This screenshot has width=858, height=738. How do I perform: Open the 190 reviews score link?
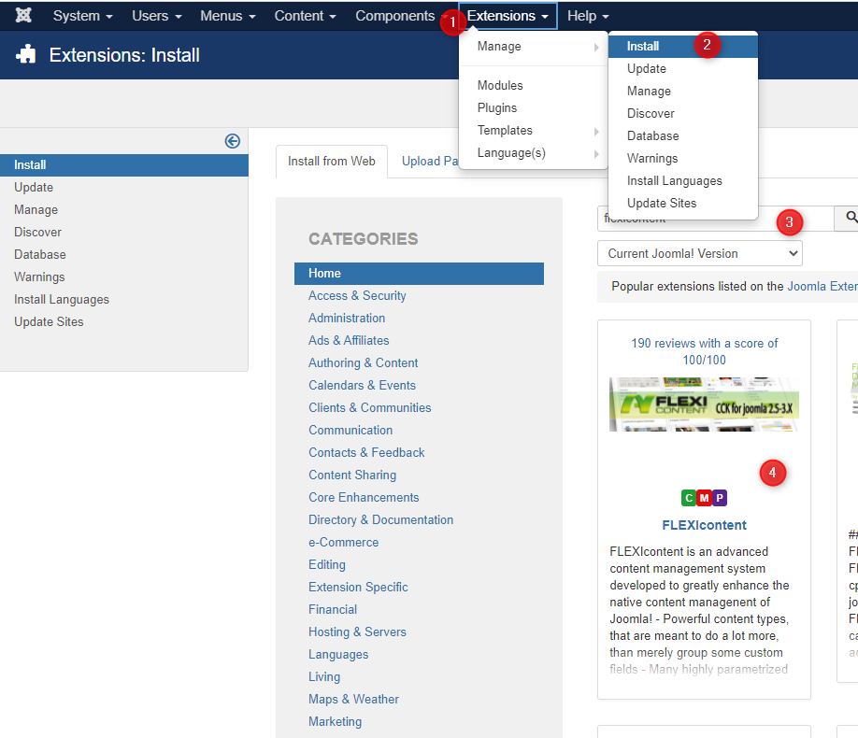tap(704, 352)
